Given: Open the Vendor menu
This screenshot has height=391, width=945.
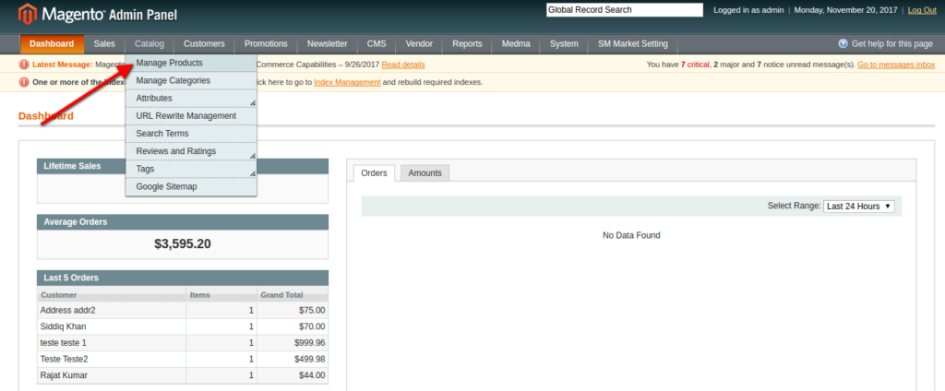Looking at the screenshot, I should tap(420, 44).
